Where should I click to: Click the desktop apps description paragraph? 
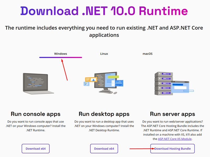point(104,126)
